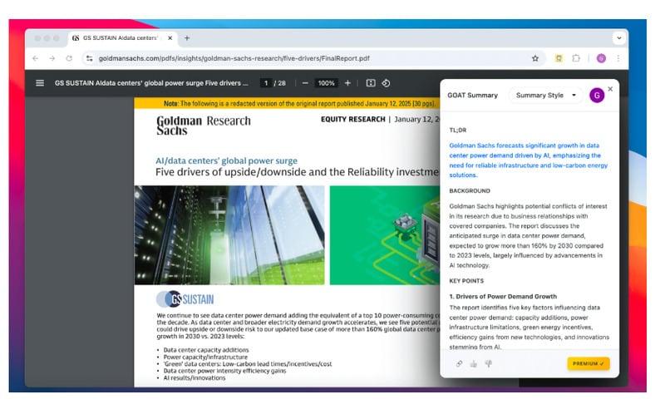Viewport: 665px width, 414px height.
Task: Click the purple G account avatar in panel
Action: point(596,96)
